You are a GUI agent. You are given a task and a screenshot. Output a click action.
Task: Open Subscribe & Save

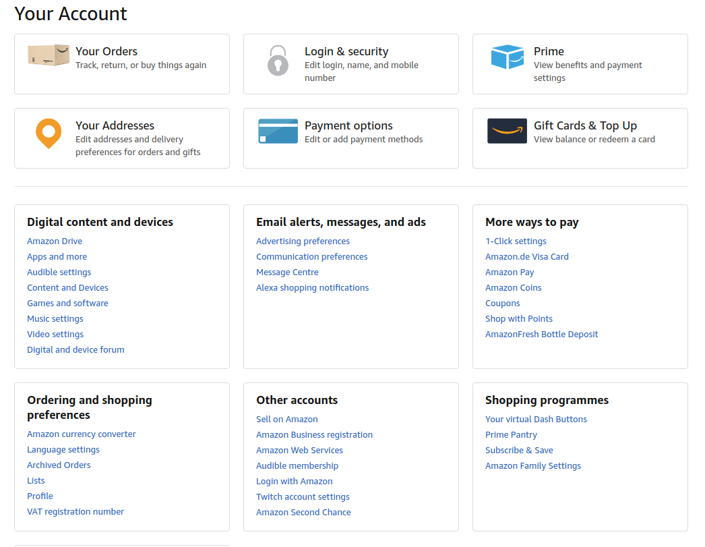tap(519, 451)
